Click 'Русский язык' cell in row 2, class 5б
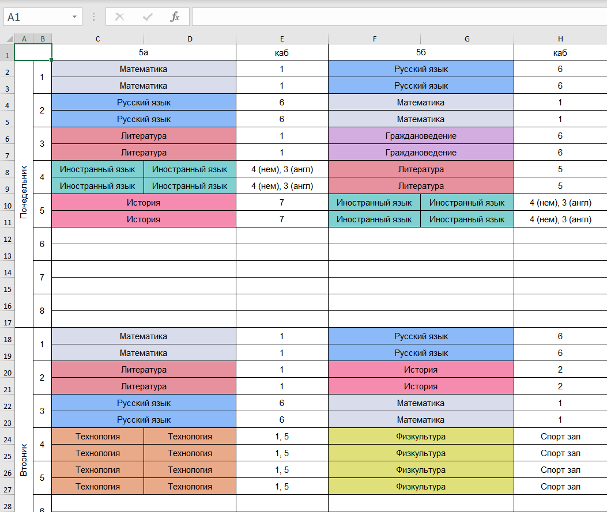This screenshot has width=607, height=512. click(421, 69)
